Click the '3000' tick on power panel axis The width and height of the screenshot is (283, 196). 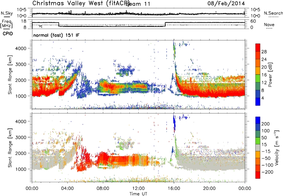tap(21, 64)
